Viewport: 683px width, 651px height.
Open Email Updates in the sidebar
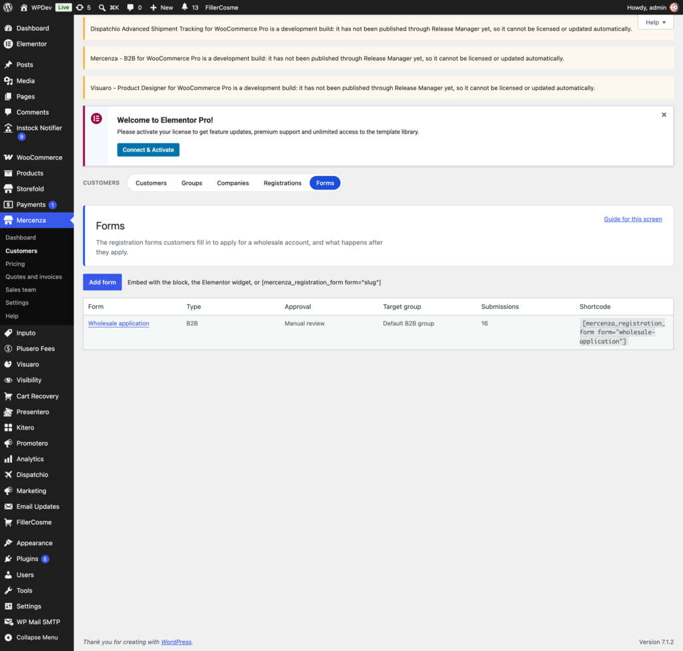pos(38,506)
